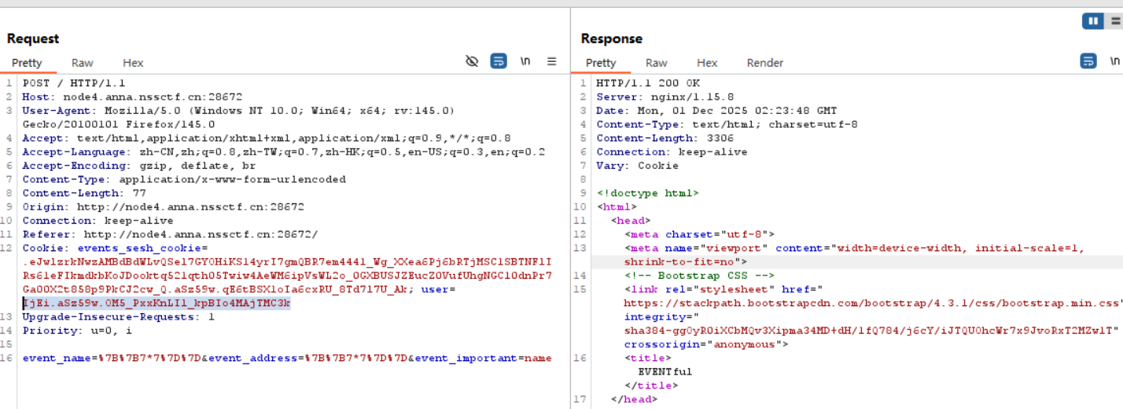This screenshot has height=409, width=1123.
Task: Click the highlighted user cookie value
Action: (157, 303)
